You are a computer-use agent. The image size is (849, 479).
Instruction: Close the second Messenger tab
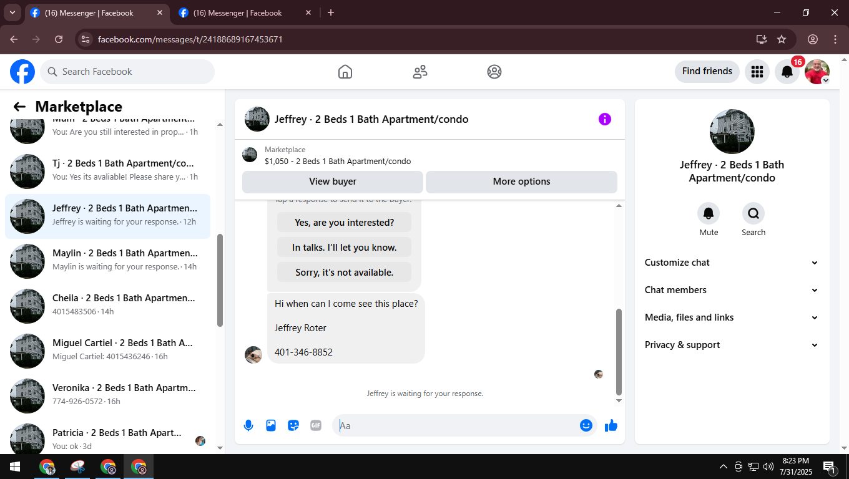click(x=308, y=12)
